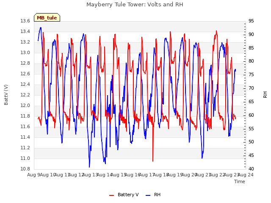Click the 75 right axis tick label

point(251,75)
